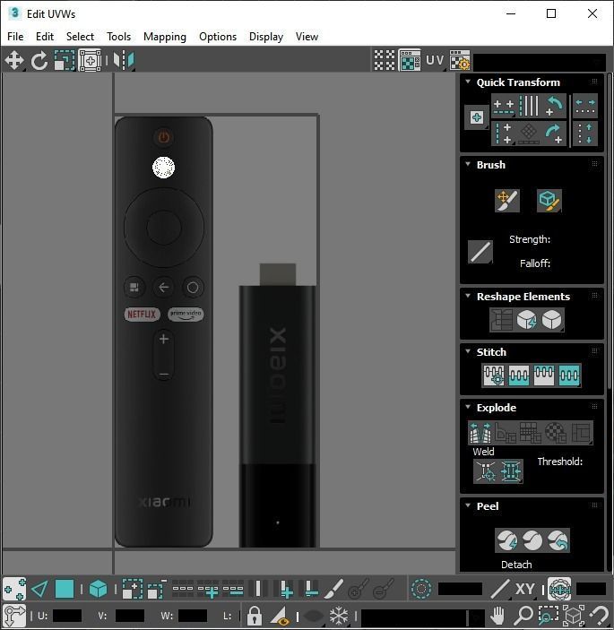Click Stitch To Target icon
Image resolution: width=614 pixels, height=630 pixels.
click(x=494, y=375)
